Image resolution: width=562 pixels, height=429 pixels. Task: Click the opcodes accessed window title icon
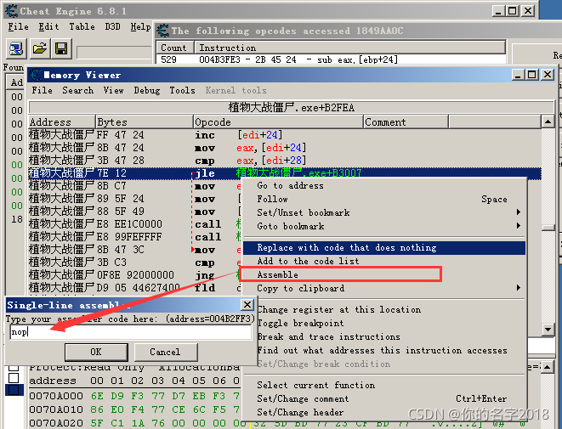(163, 31)
